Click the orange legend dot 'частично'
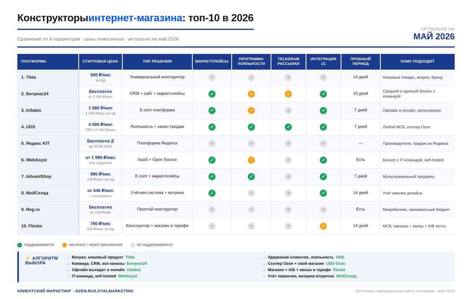This screenshot has height=299, width=472. tap(65, 245)
